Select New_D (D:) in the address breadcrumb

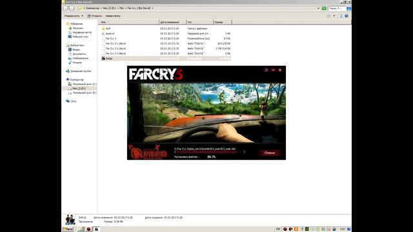pyautogui.click(x=109, y=8)
